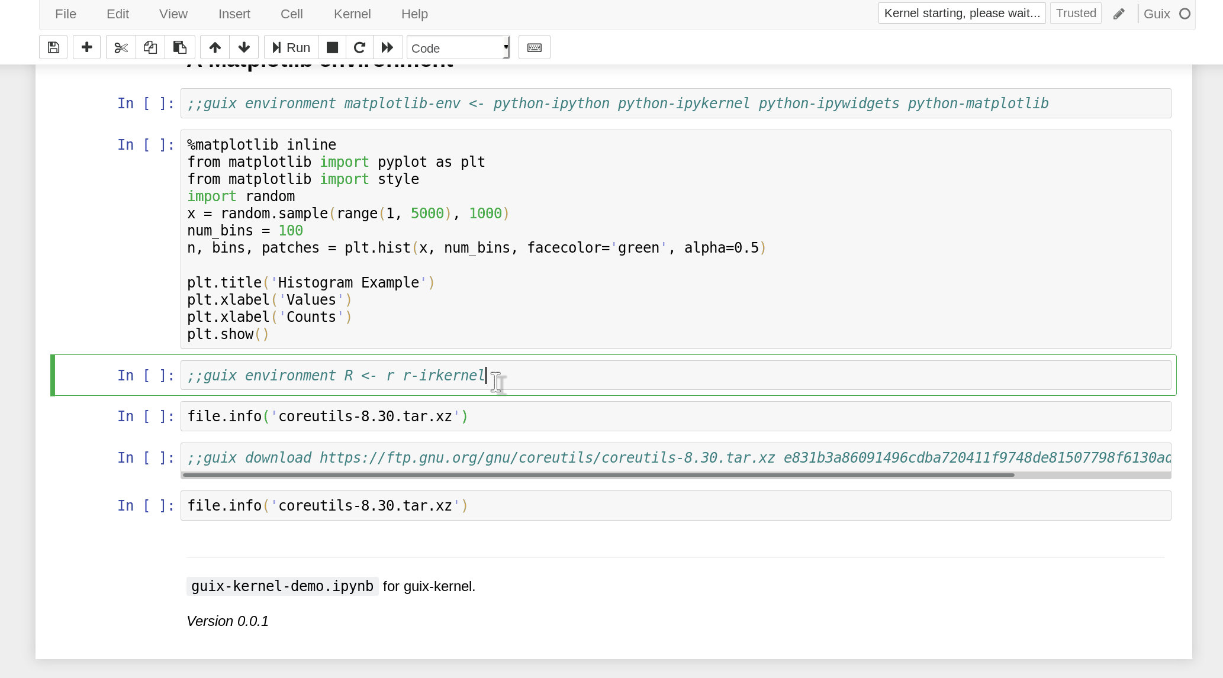
Task: Click the Move cell down icon
Action: (x=243, y=47)
